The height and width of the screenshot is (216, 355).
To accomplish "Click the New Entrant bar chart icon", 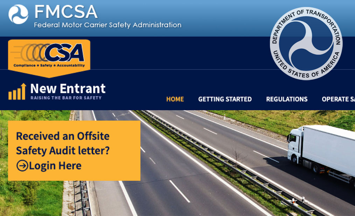I will pyautogui.click(x=17, y=92).
